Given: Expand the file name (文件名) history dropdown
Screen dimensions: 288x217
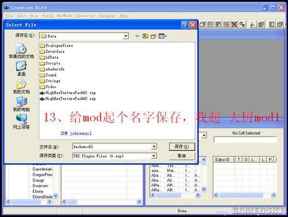Looking at the screenshot, I should (x=154, y=147).
